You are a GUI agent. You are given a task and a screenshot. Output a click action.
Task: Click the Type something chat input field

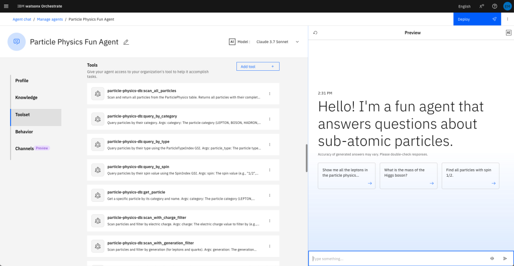tap(397, 258)
